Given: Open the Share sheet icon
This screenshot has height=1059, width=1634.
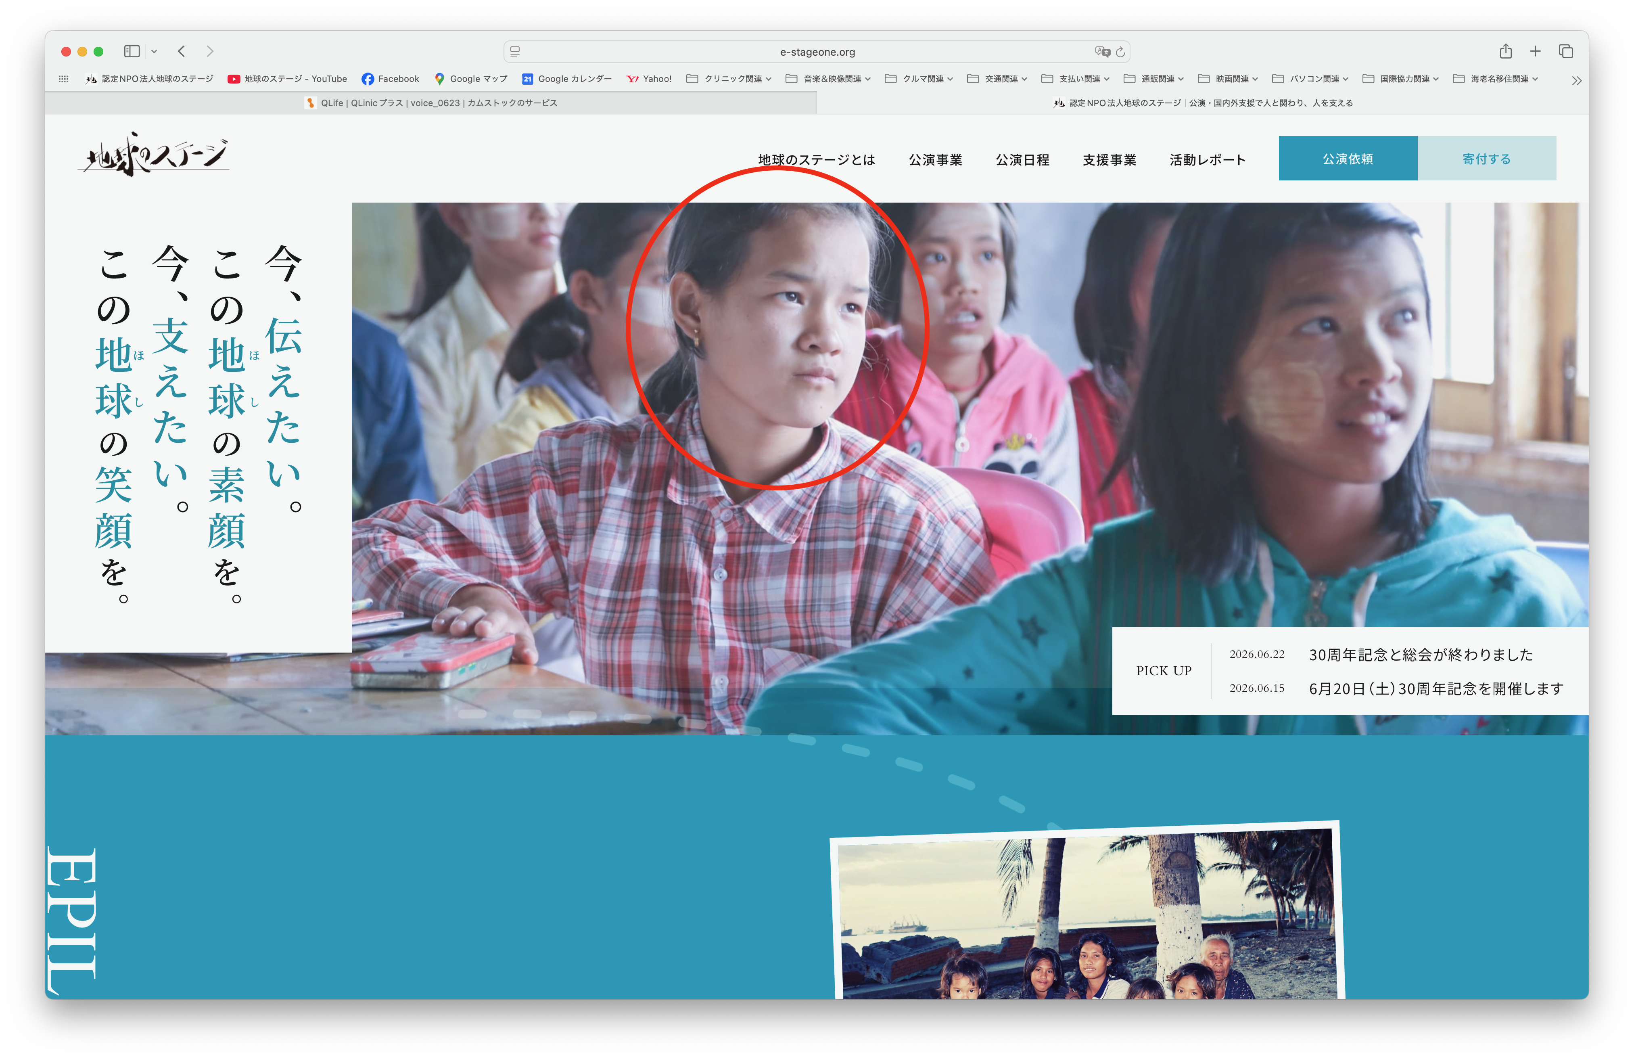Looking at the screenshot, I should click(1506, 51).
